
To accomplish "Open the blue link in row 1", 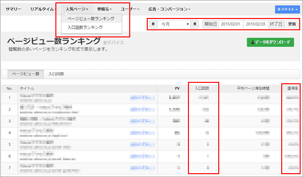I will click(142, 98).
